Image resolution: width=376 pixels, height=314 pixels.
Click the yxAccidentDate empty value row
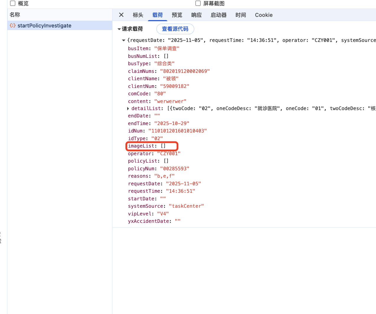pyautogui.click(x=154, y=221)
